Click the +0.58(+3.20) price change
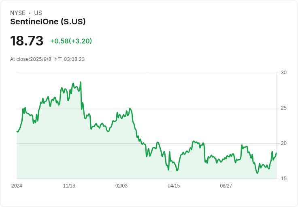 pos(71,41)
